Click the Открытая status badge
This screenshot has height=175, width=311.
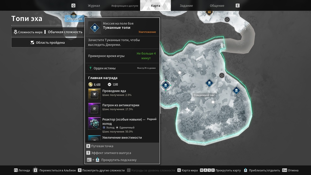[x=74, y=19]
